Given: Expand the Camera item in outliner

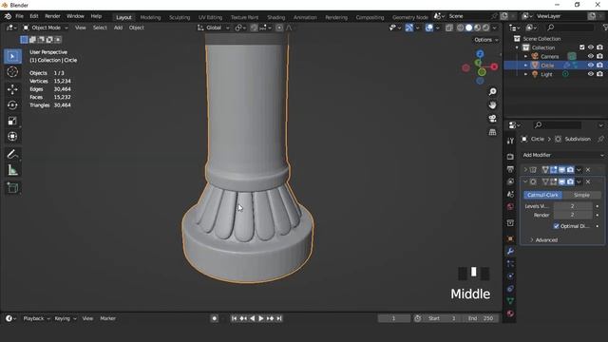Looking at the screenshot, I should point(525,56).
